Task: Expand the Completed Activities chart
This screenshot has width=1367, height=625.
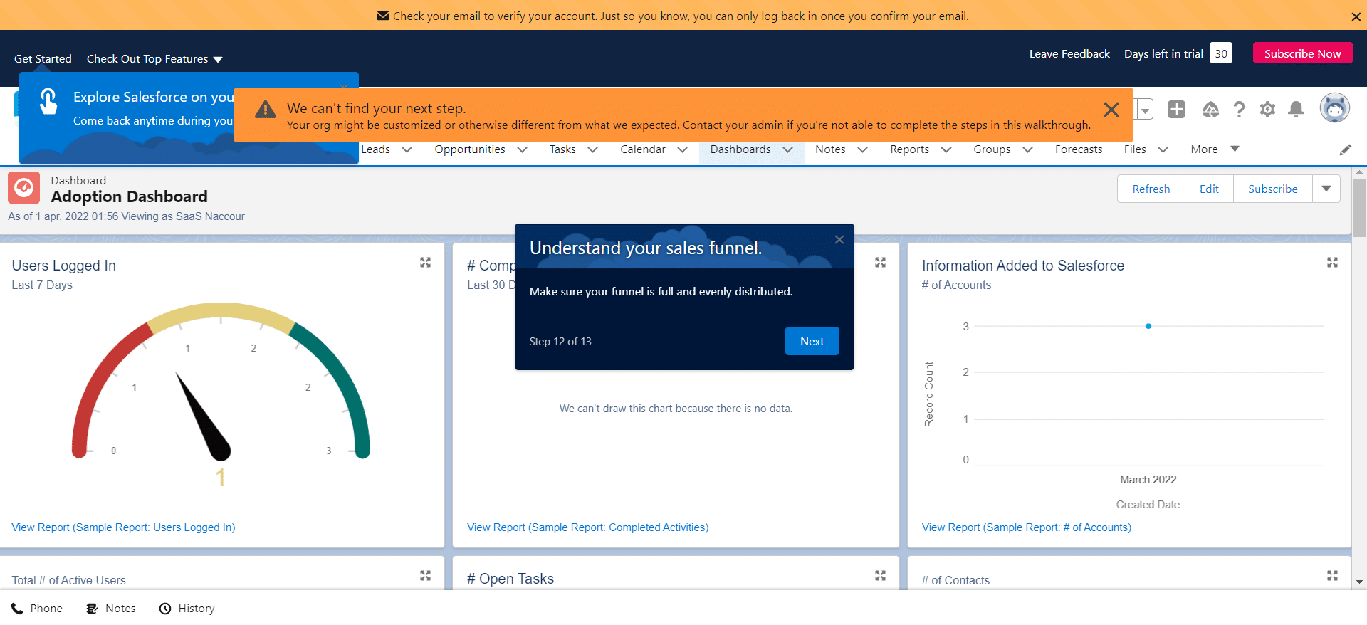Action: click(x=880, y=263)
